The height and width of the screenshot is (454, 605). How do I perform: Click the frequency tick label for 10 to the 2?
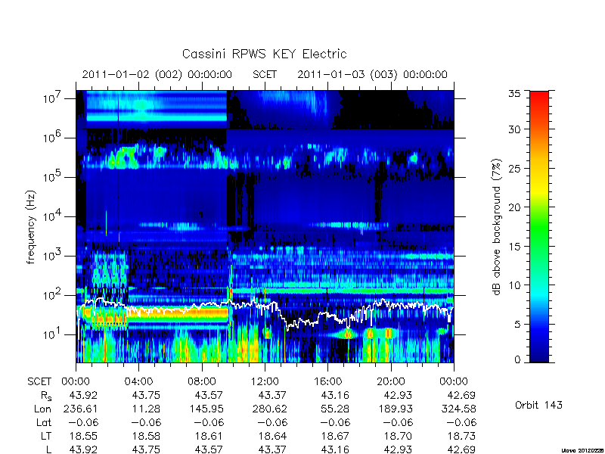pyautogui.click(x=53, y=294)
